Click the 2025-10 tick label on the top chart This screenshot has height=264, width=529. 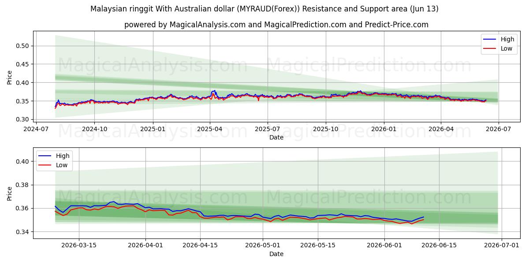tap(326, 129)
